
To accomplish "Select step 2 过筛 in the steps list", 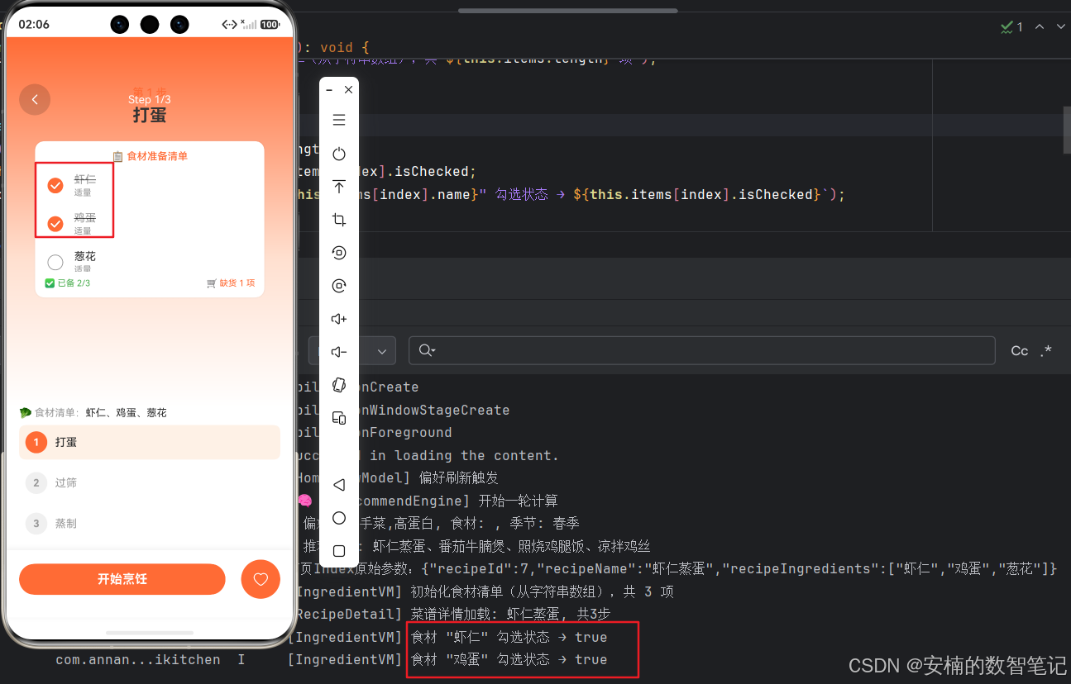I will (x=150, y=482).
